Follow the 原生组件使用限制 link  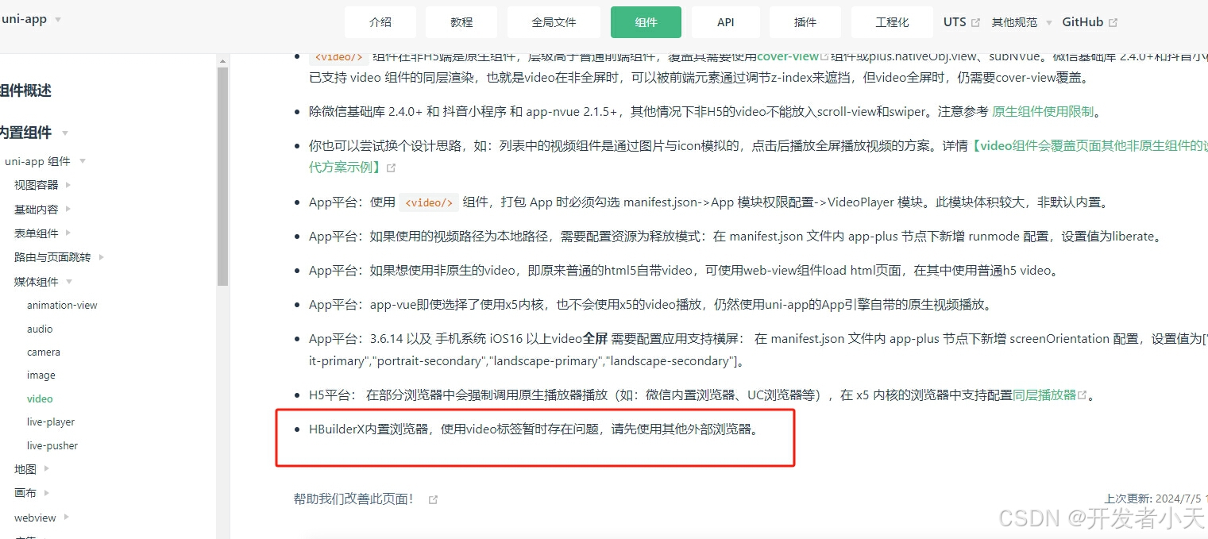coord(1043,112)
